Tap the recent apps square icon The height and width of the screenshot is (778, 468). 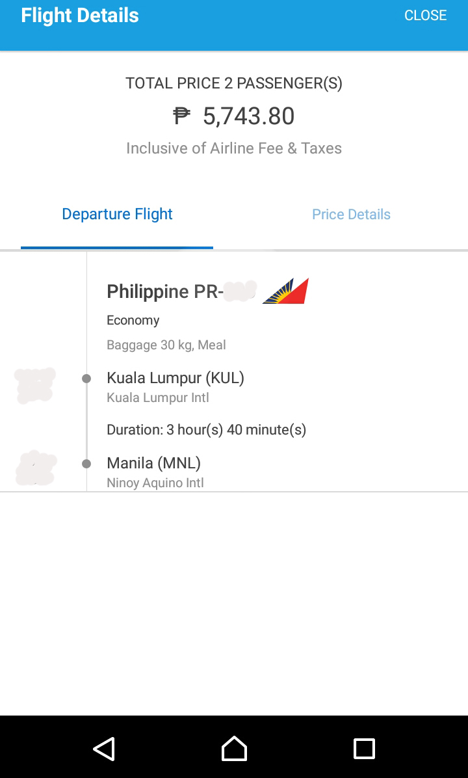click(364, 748)
